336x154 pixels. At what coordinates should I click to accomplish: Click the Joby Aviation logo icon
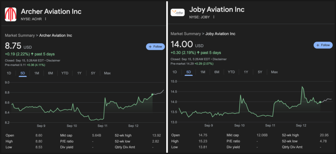[x=177, y=12]
